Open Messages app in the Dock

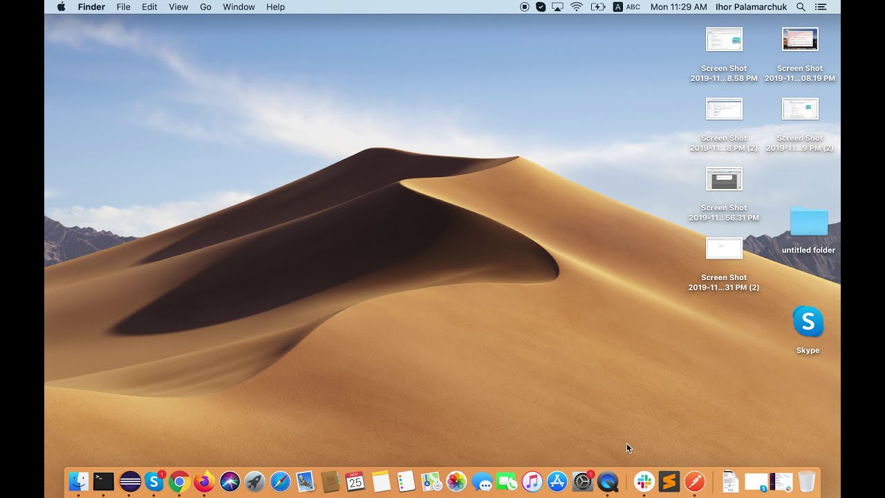[481, 481]
